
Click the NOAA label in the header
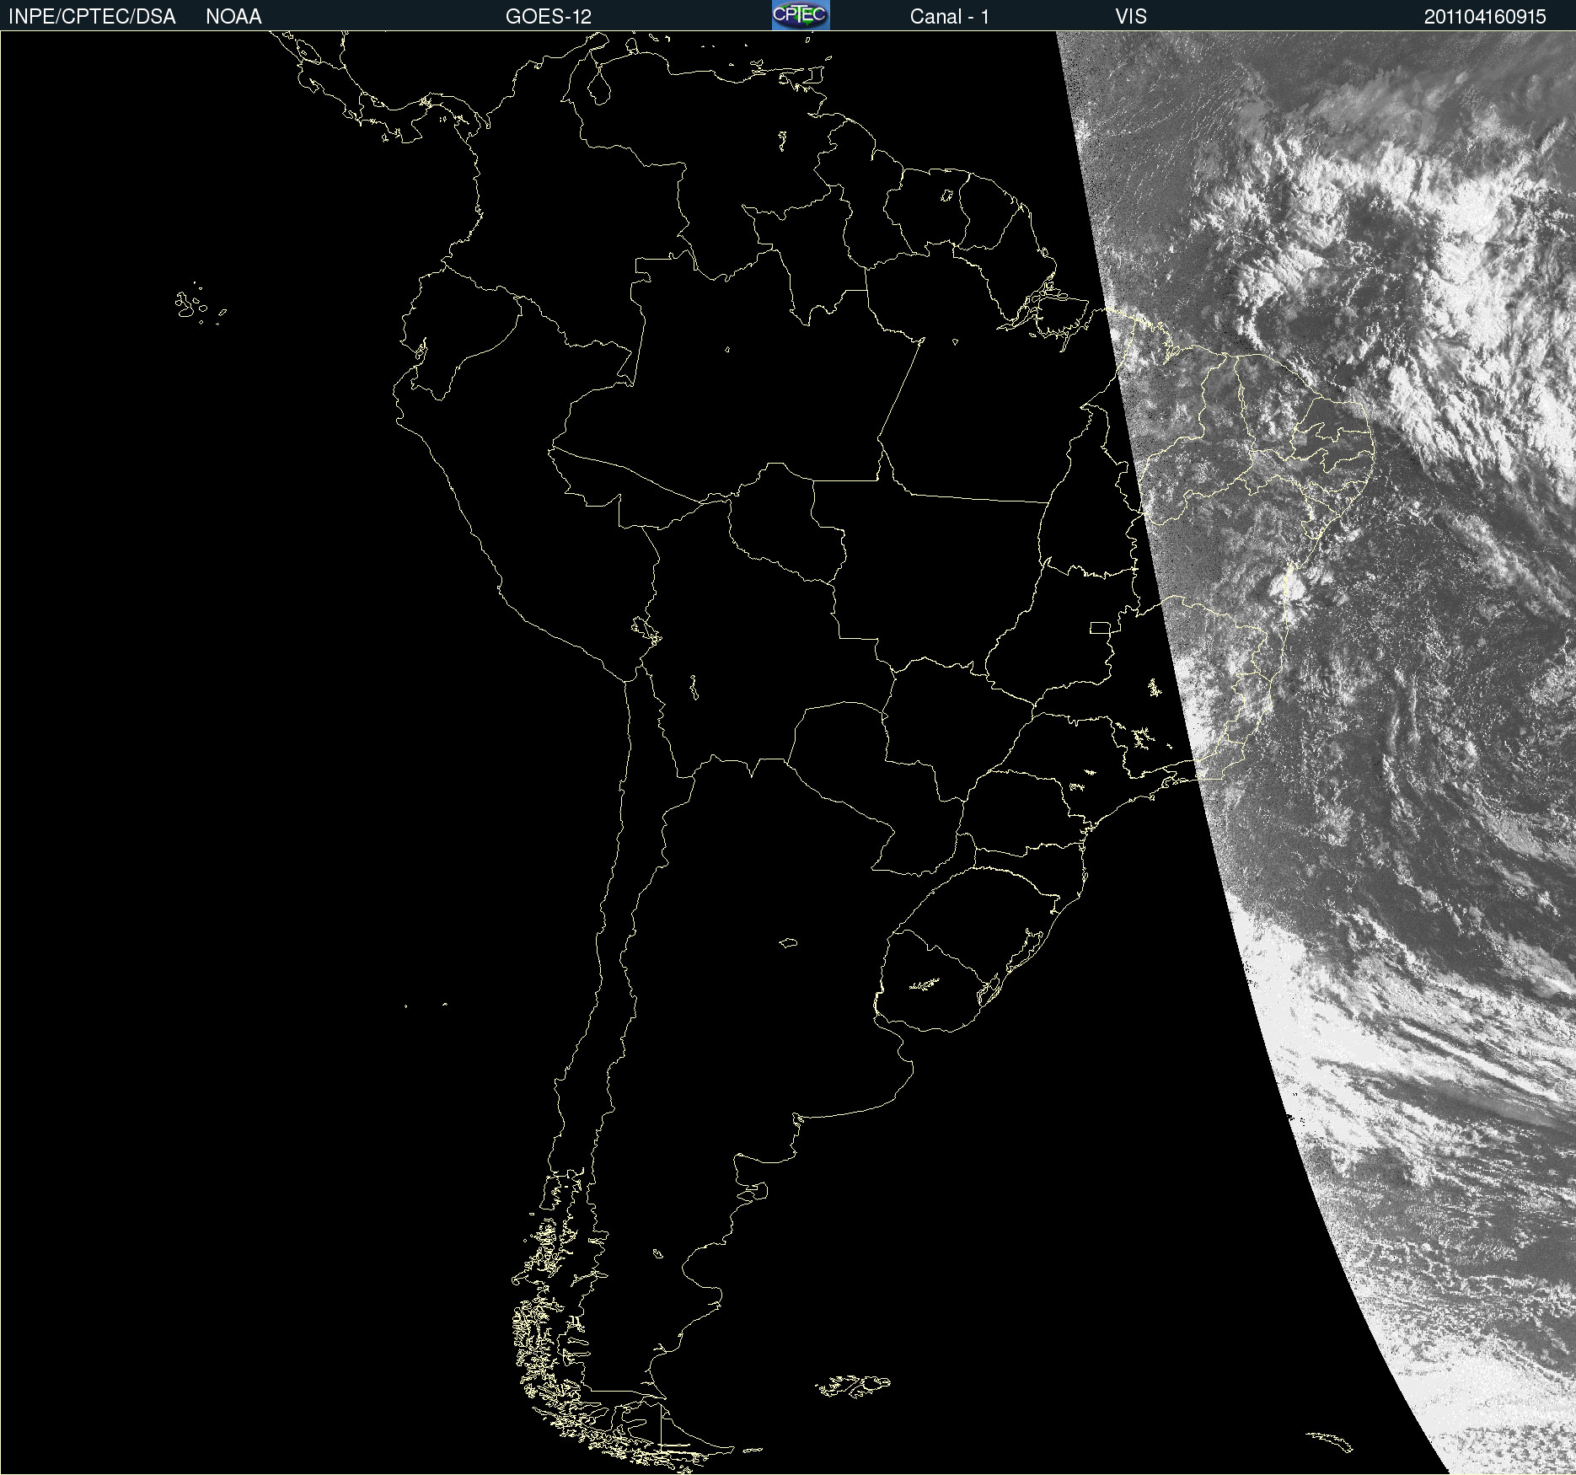click(233, 17)
